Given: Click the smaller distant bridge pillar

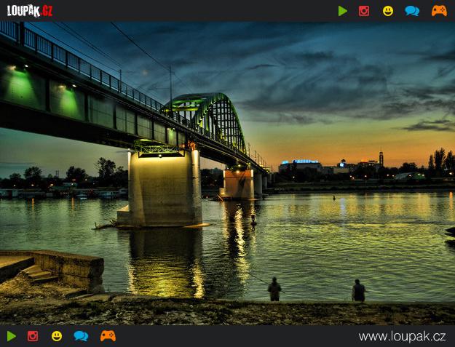Looking at the screenshot, I should [238, 184].
